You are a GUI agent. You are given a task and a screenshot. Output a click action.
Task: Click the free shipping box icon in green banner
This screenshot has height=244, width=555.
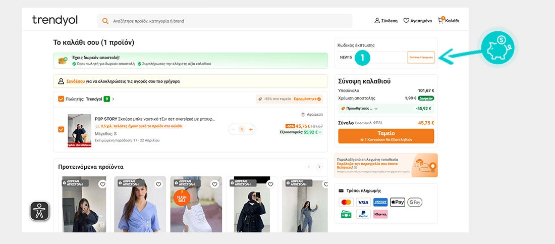point(63,61)
